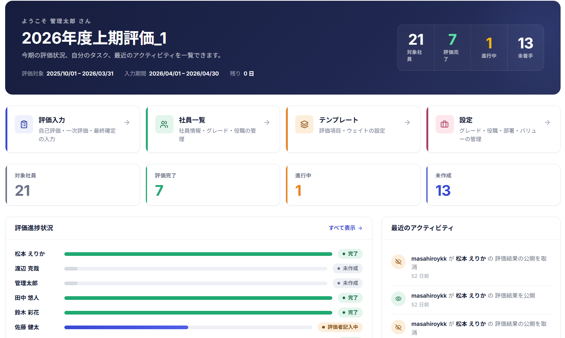Click the arrow on the 設定 card

[547, 122]
